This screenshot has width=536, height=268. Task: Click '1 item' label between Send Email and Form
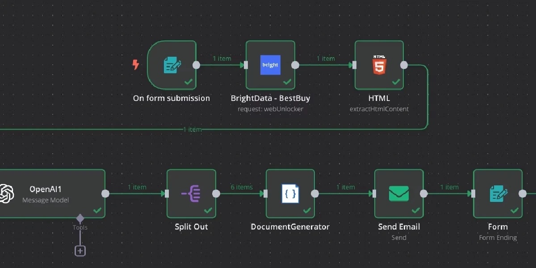[449, 187]
